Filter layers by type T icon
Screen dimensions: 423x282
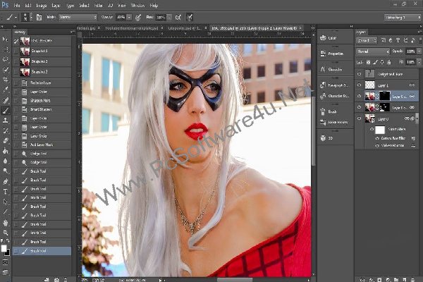(x=398, y=40)
